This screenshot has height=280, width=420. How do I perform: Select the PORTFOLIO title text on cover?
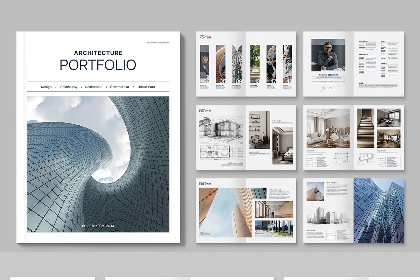[98, 65]
